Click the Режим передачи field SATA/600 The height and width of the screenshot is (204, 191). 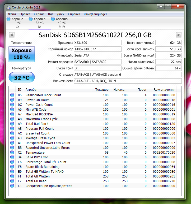[98, 62]
